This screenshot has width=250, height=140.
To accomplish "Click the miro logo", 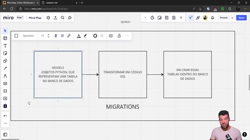I will 9,17.
